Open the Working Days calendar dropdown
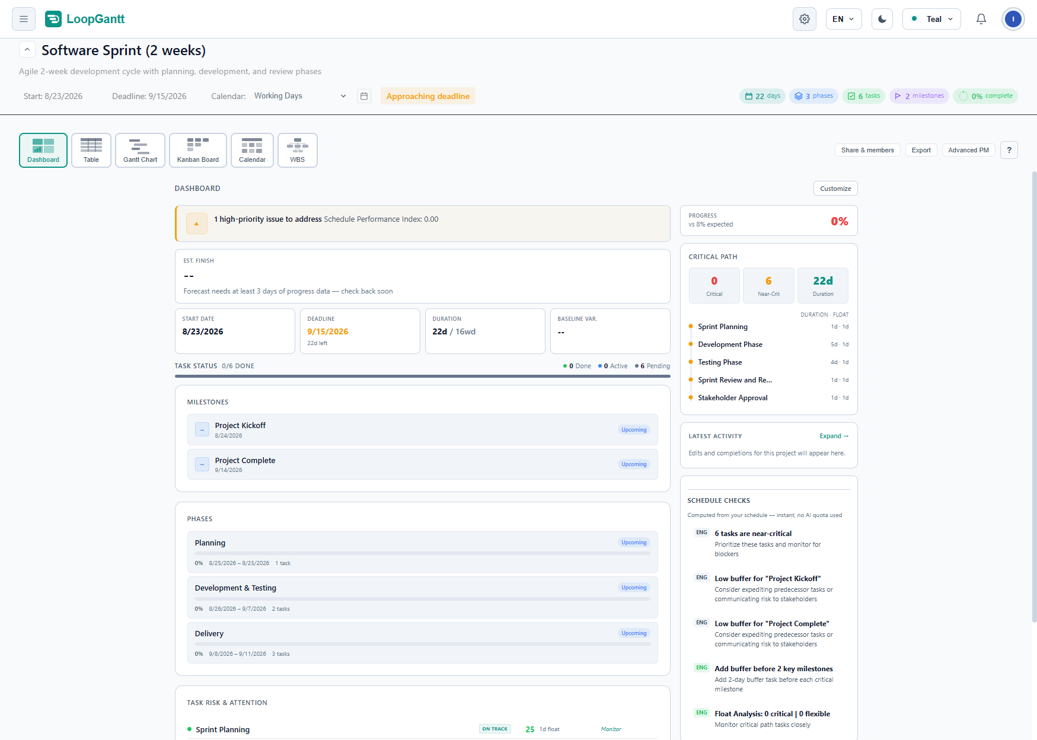 [300, 96]
